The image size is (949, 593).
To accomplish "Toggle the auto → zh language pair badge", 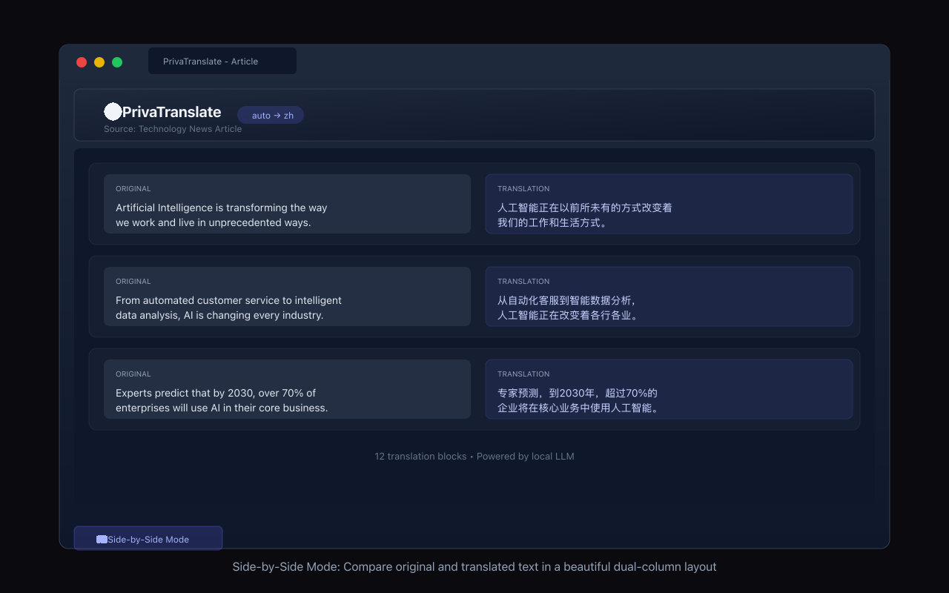I will click(x=271, y=115).
